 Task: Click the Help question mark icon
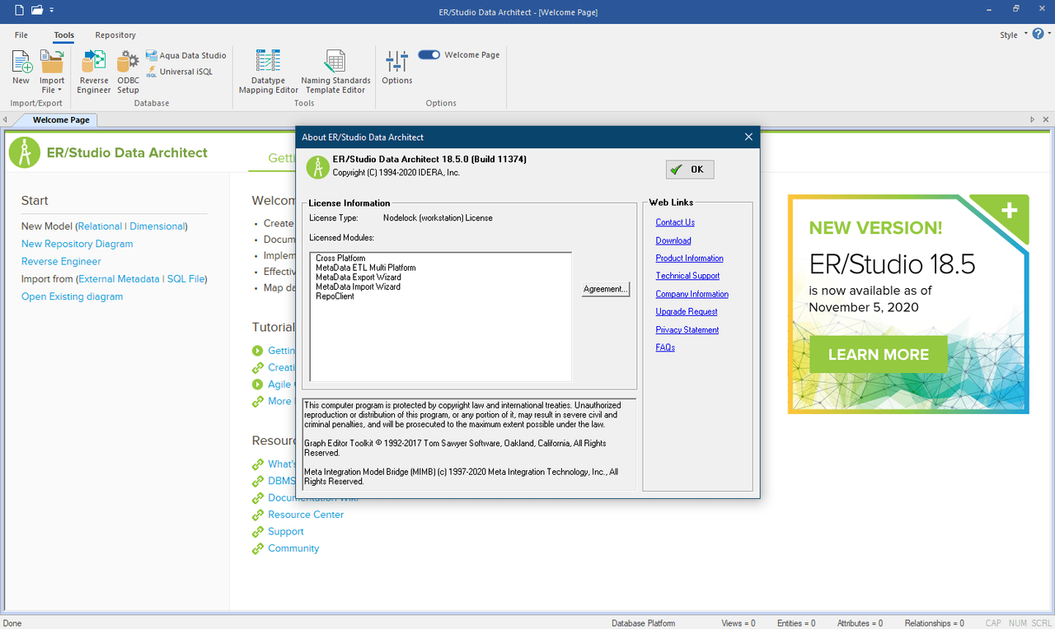point(1038,35)
